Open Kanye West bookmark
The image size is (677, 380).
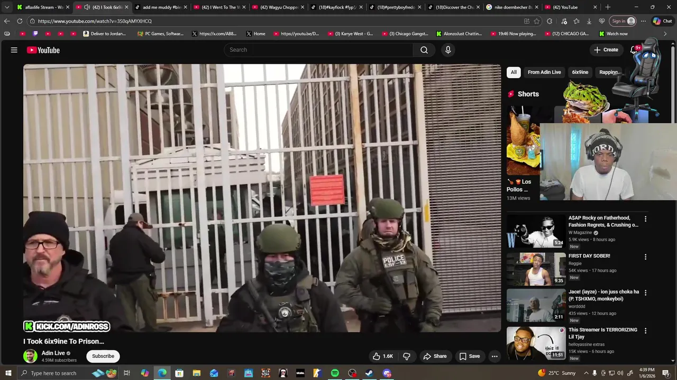click(x=350, y=34)
